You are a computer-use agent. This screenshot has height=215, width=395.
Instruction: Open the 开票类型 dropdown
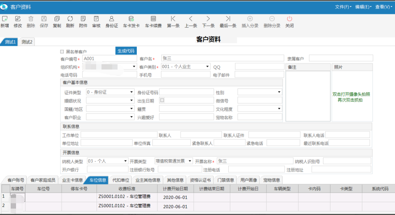190,161
